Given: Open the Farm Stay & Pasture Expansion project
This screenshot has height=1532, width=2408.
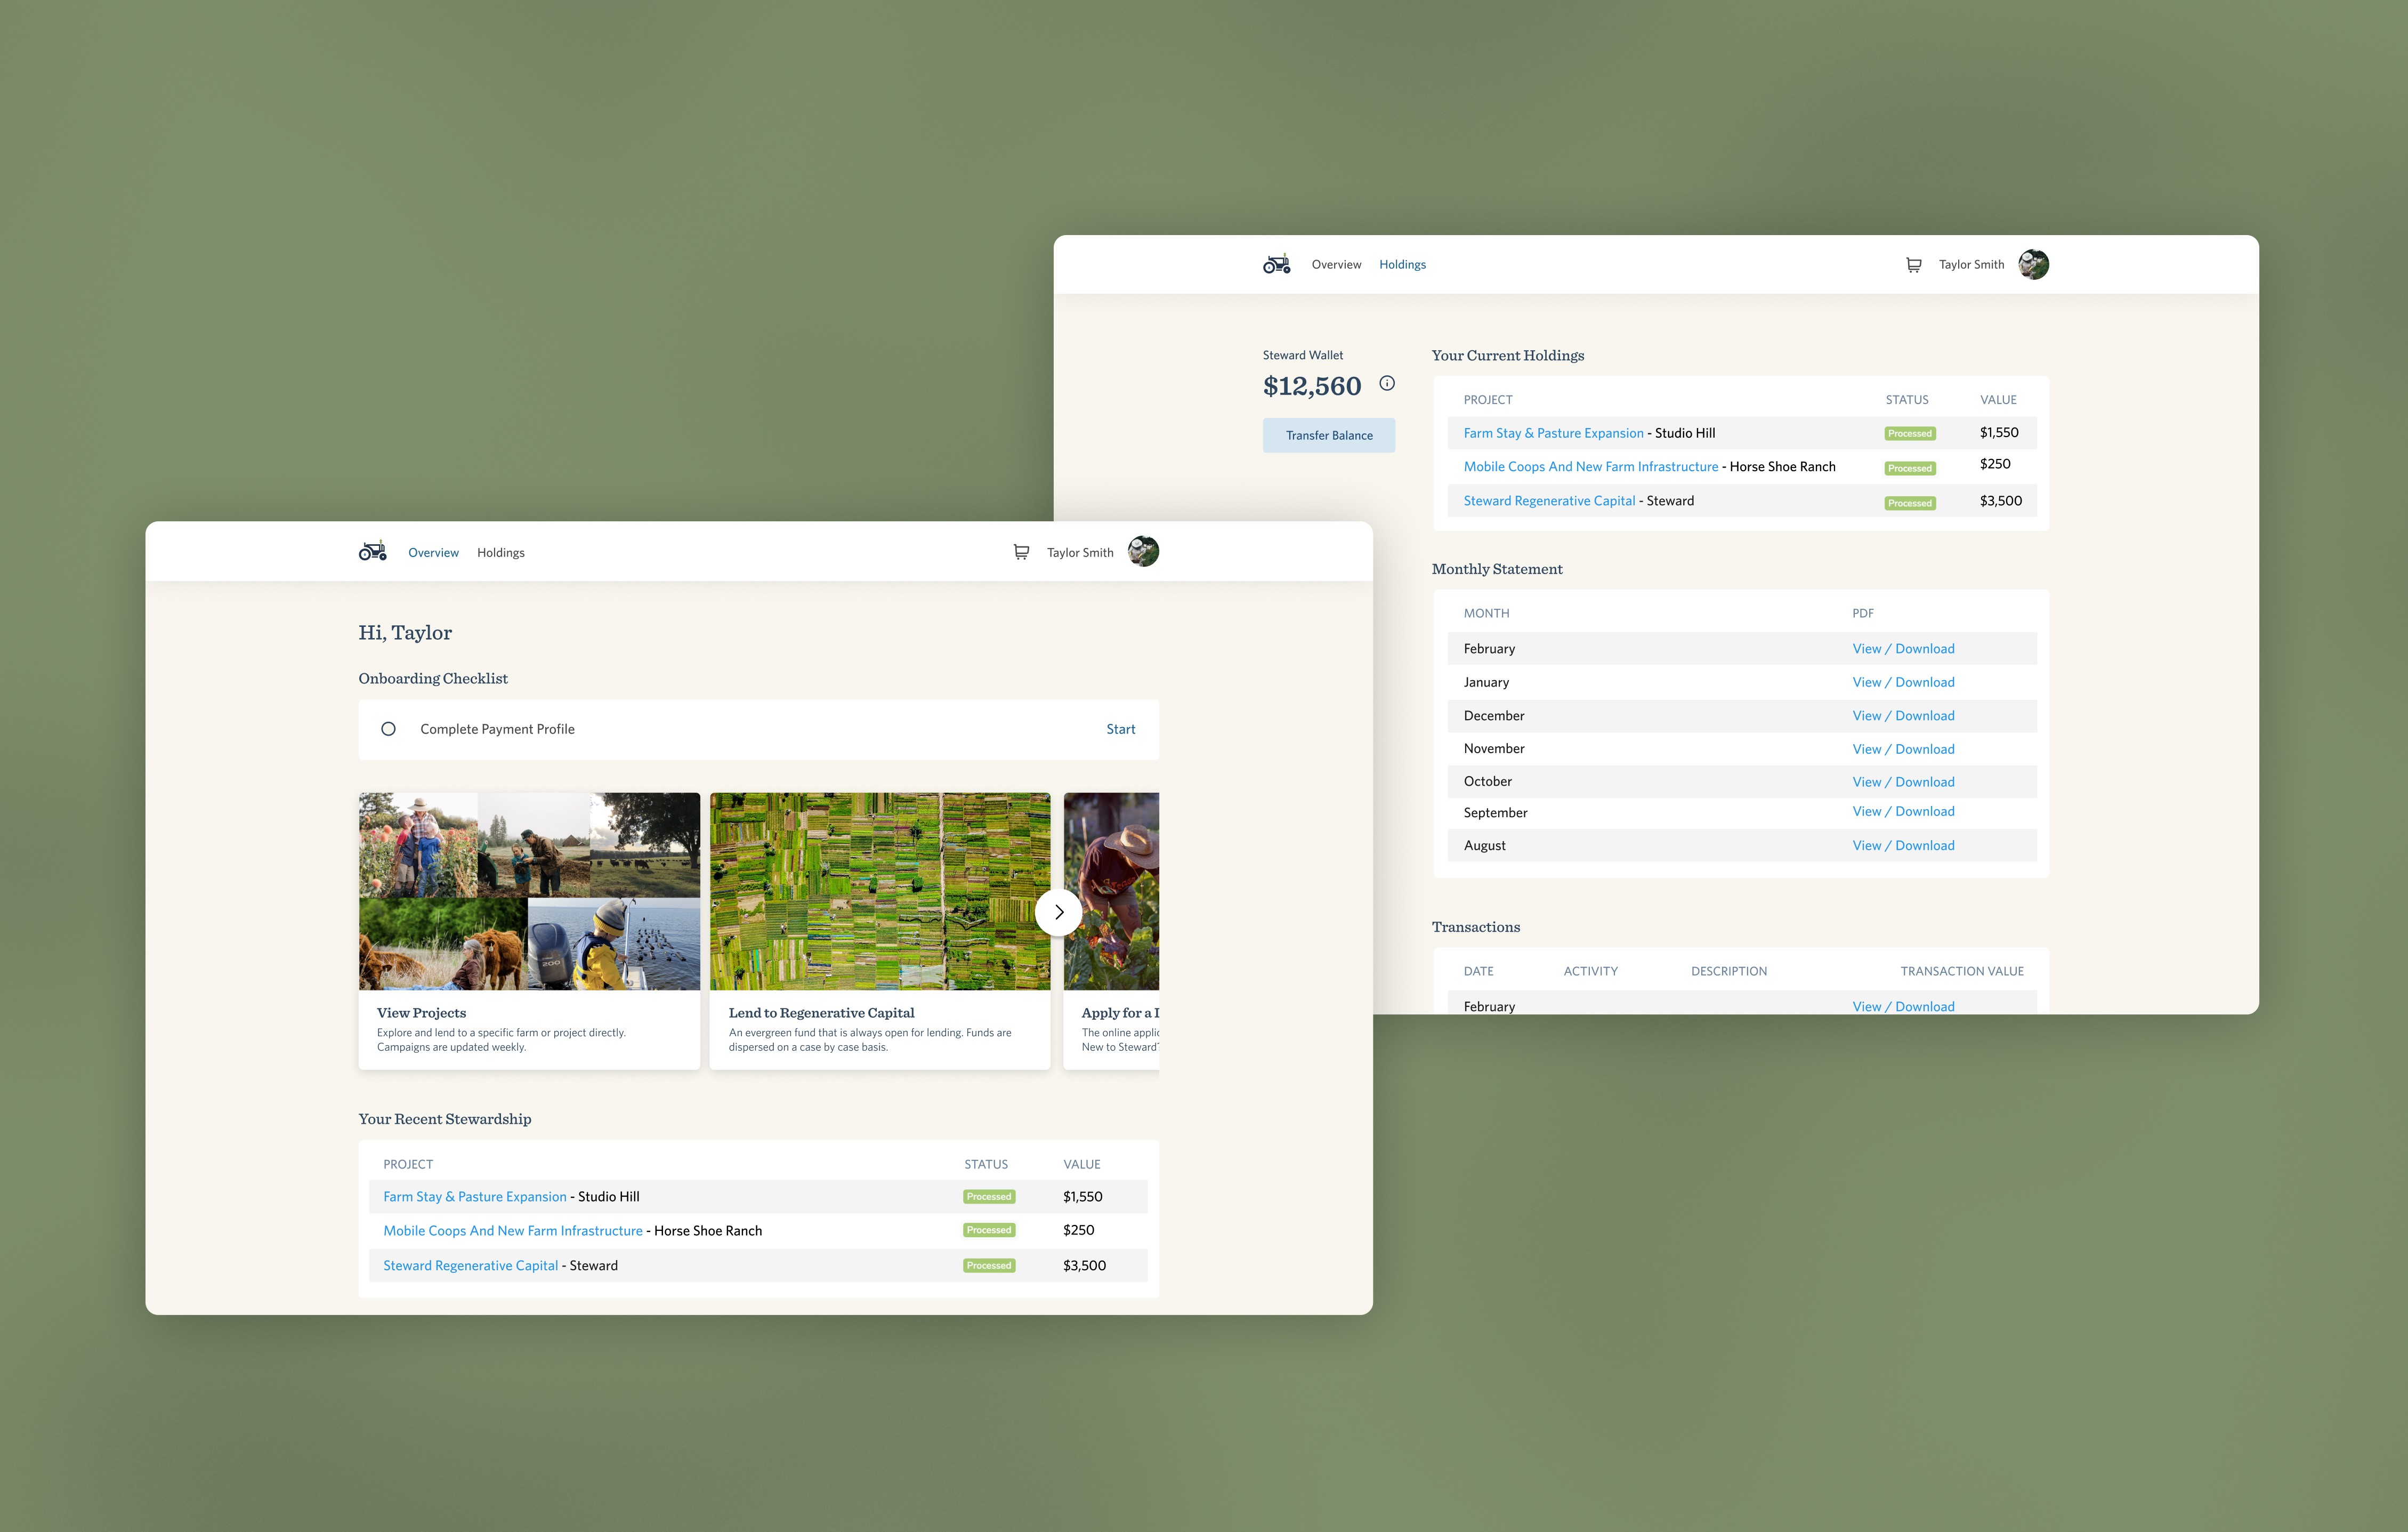Looking at the screenshot, I should (x=1553, y=433).
